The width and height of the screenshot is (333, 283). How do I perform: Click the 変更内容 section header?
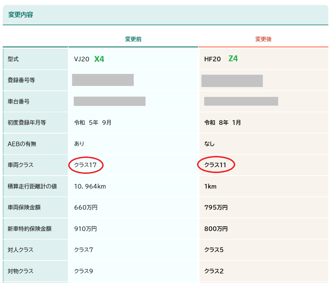(x=21, y=15)
